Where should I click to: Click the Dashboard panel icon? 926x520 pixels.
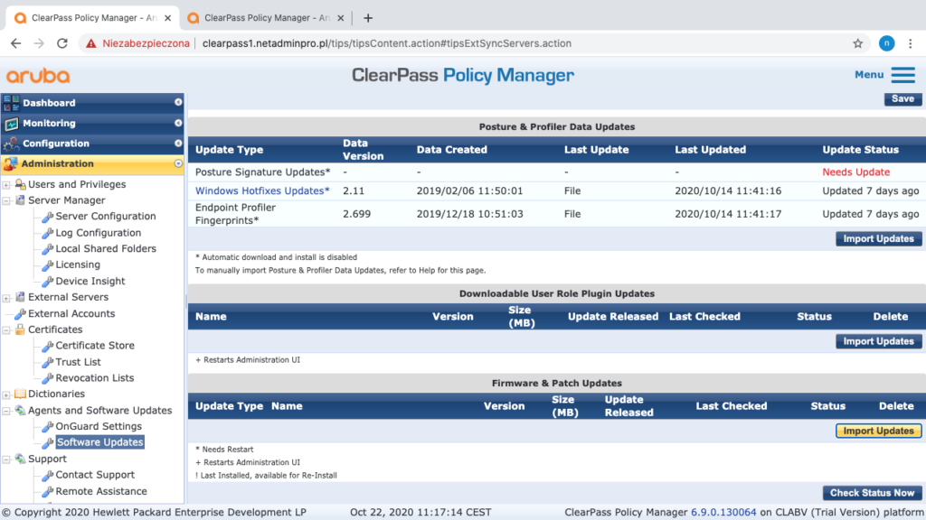[11, 103]
